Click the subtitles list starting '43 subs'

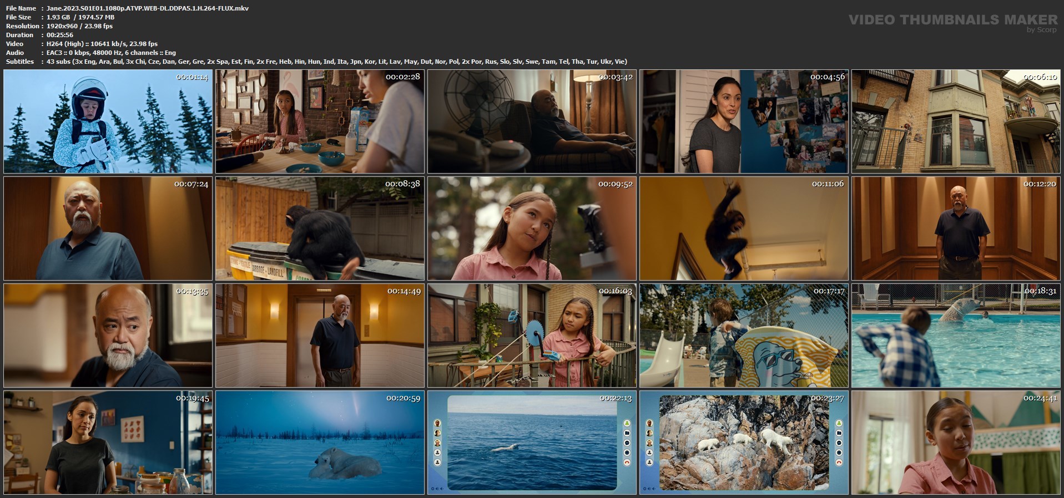click(337, 62)
